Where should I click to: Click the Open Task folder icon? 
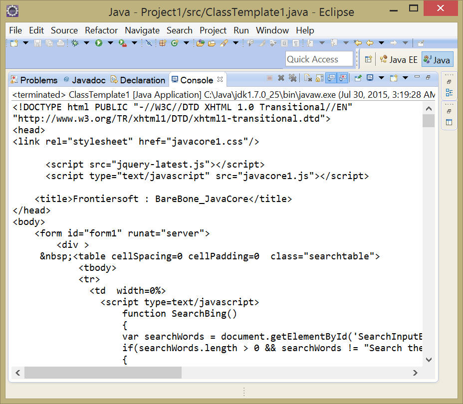(x=212, y=43)
